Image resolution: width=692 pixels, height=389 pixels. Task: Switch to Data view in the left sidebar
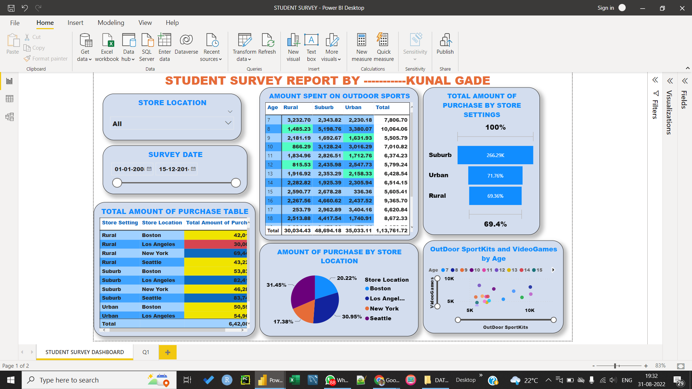[x=9, y=99]
